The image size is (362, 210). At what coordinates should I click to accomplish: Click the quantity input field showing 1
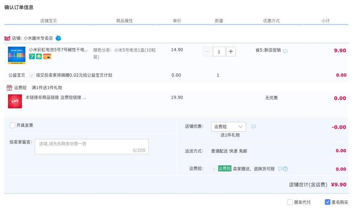(219, 52)
